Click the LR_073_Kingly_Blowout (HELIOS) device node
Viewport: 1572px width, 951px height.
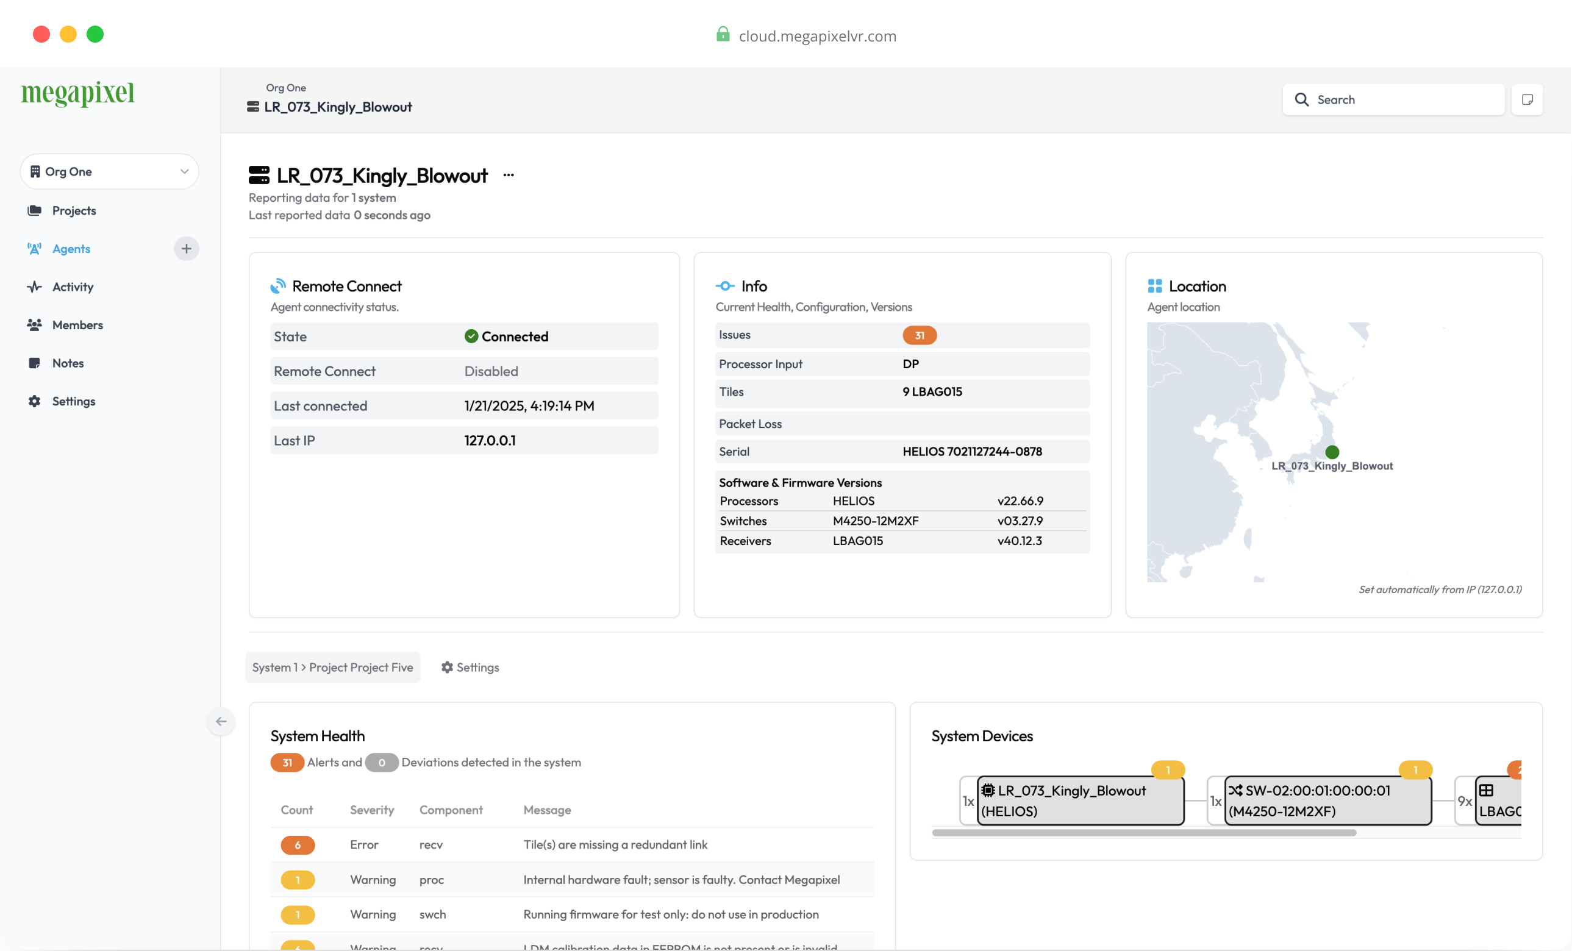pos(1080,801)
